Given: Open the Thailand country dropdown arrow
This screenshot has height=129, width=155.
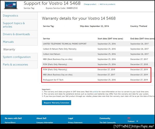Looking at the screenshot, I should [137, 121].
